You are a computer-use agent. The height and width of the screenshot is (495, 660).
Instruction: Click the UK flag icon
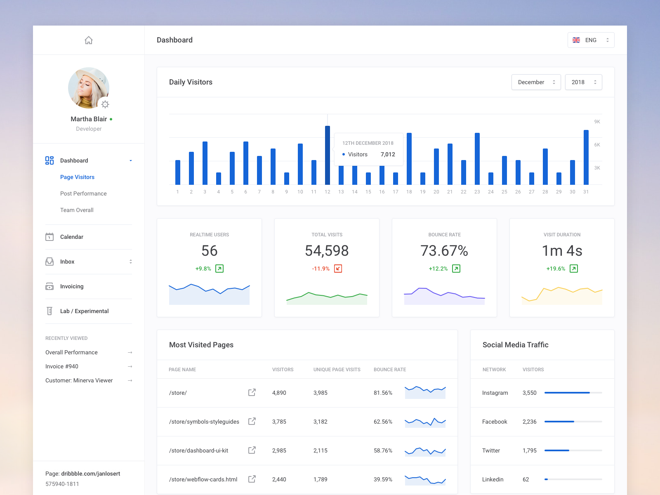pyautogui.click(x=576, y=40)
